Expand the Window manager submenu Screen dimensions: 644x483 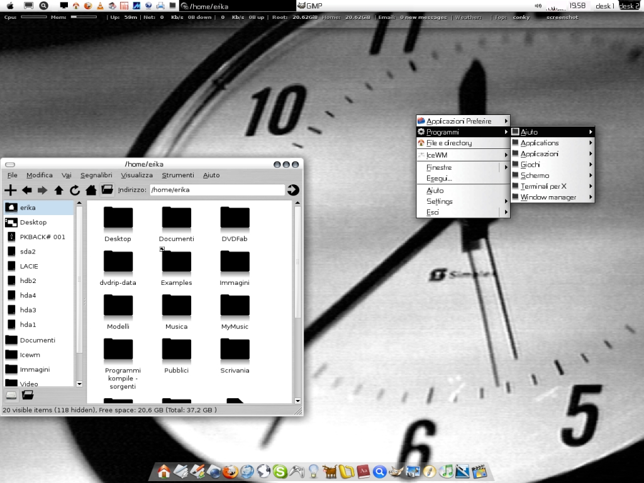(552, 197)
